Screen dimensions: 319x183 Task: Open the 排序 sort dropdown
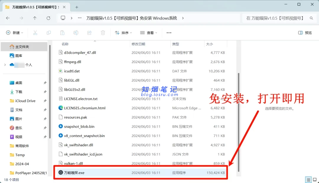[123, 33]
